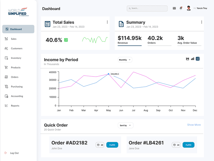Expand the Monthly period dropdown
This screenshot has width=214, height=161.
125,60
